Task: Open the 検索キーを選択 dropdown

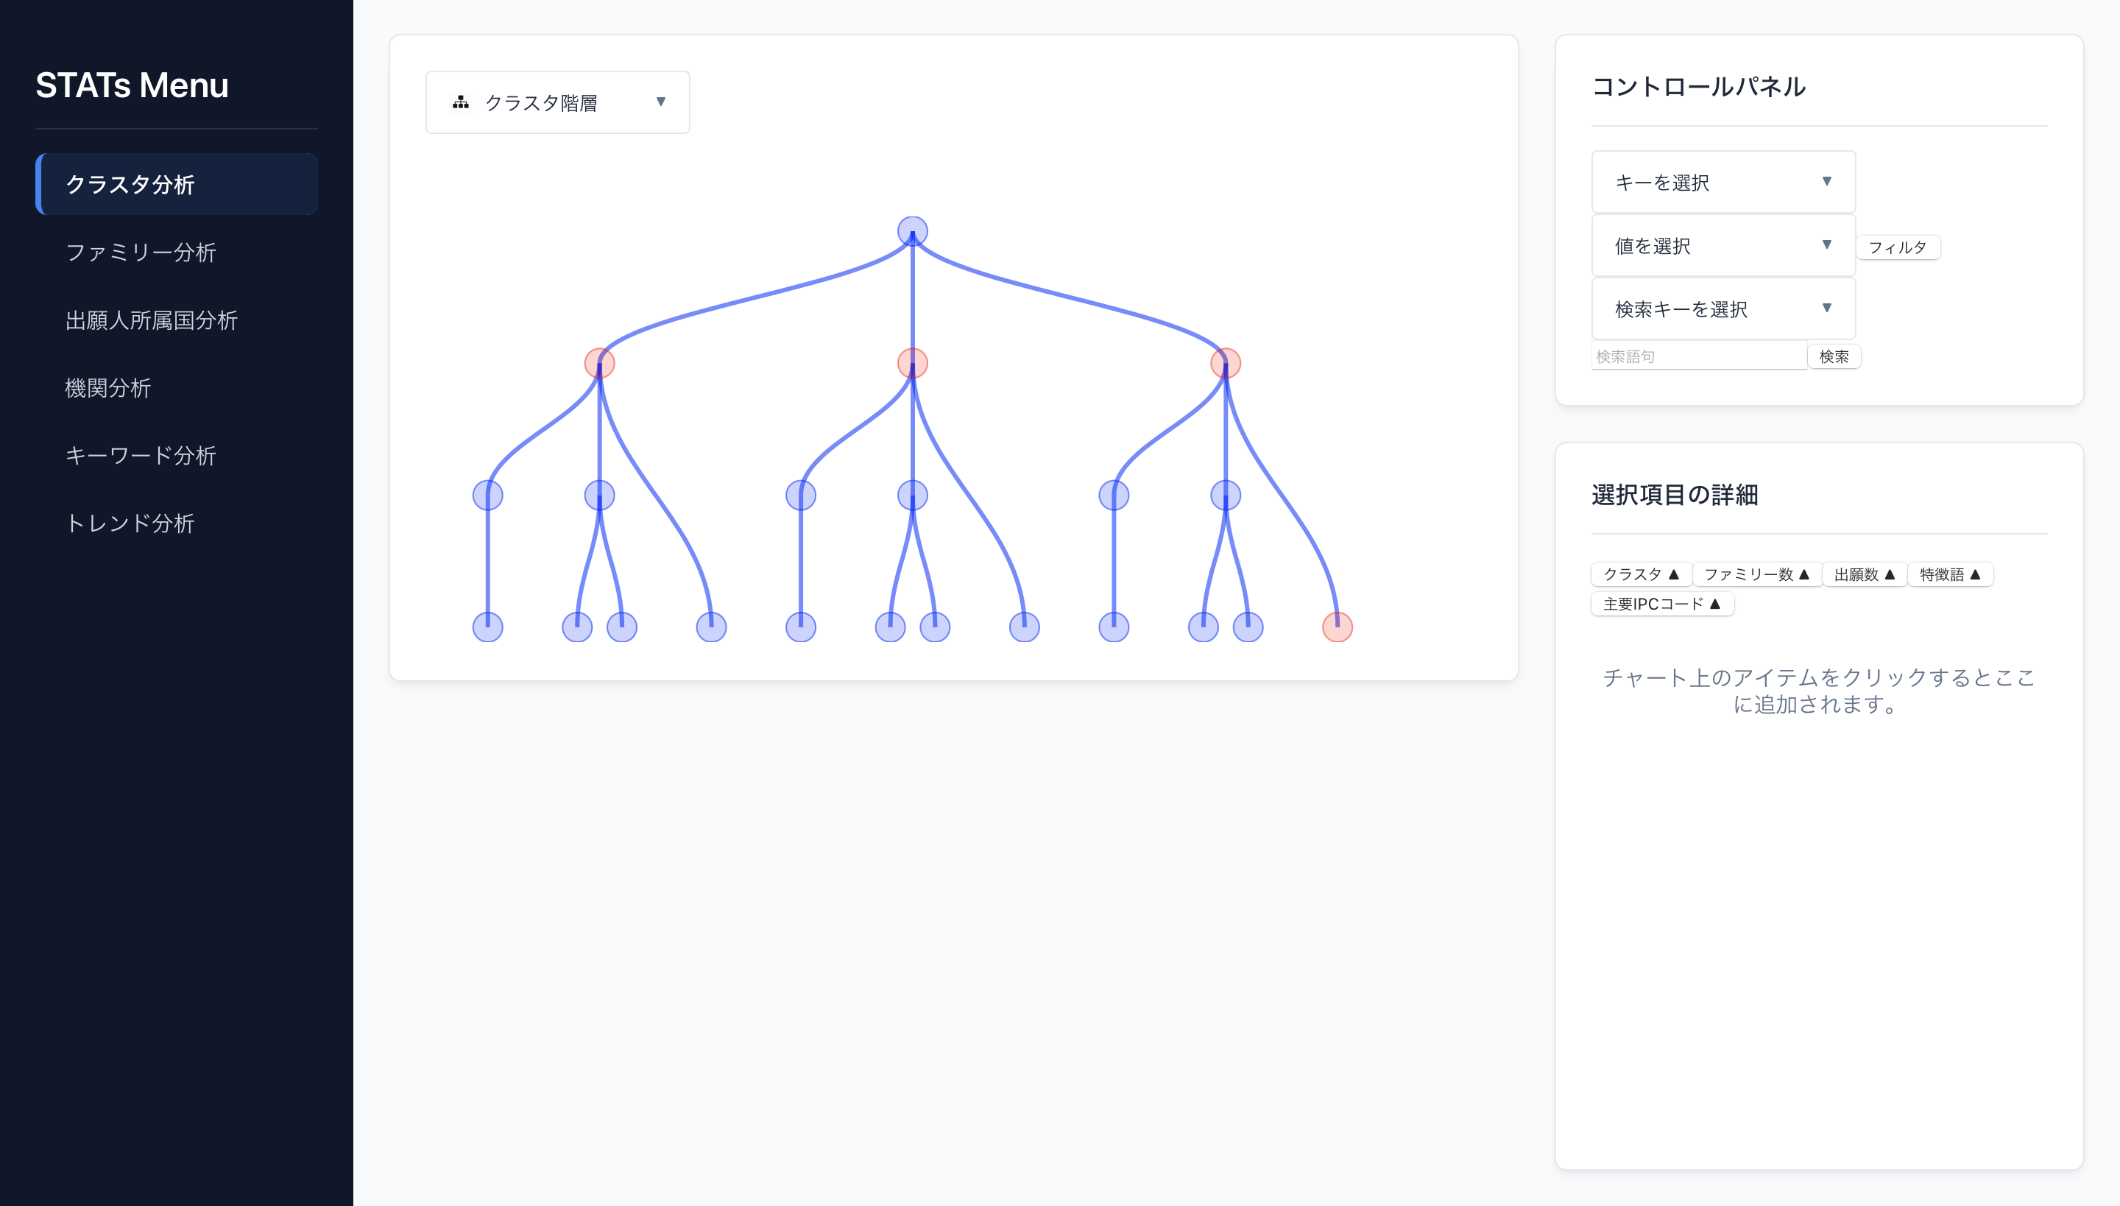Action: (1723, 309)
